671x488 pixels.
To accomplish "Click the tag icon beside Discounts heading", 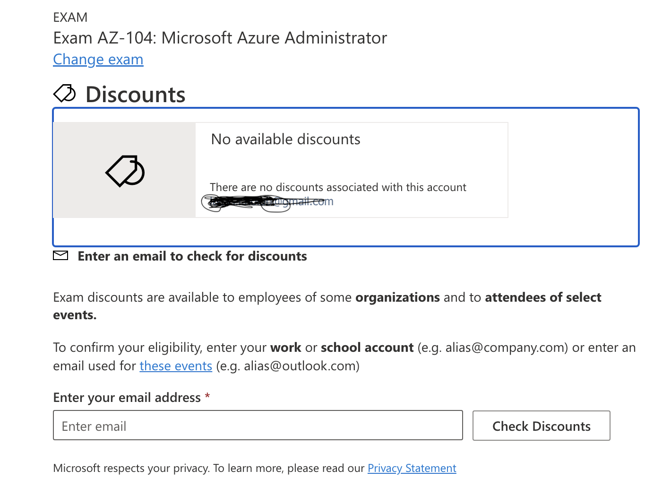I will (x=64, y=94).
